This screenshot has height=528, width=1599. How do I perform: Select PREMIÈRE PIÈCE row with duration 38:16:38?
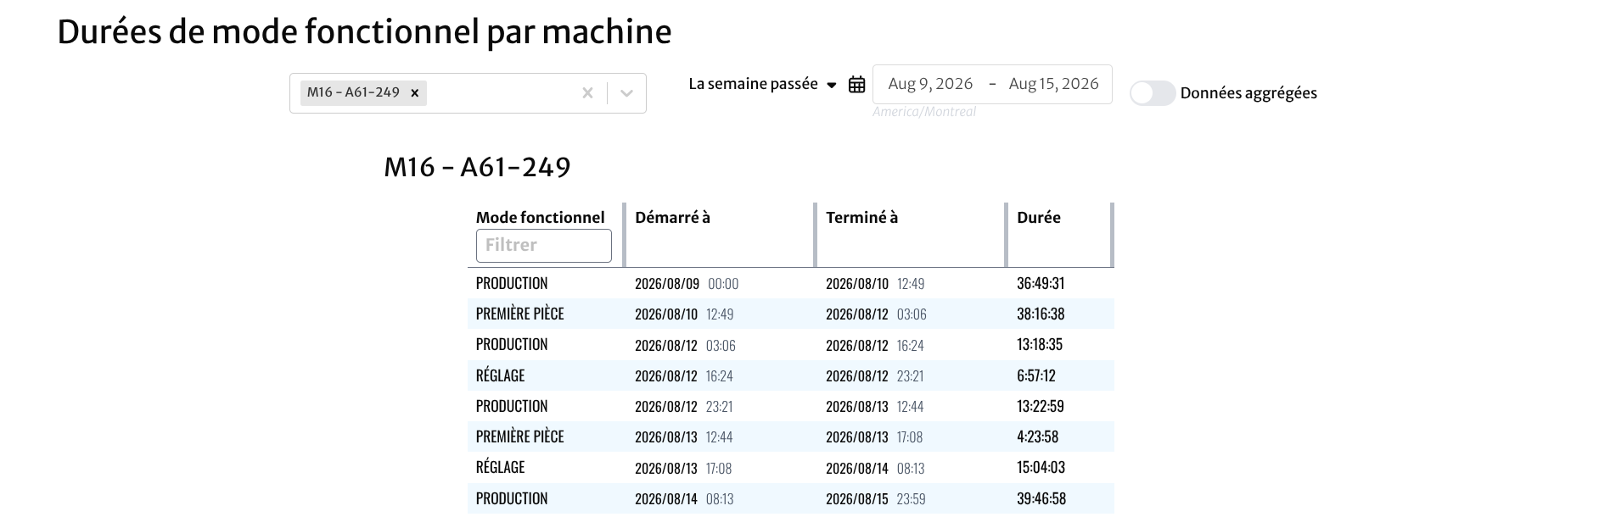coord(790,314)
